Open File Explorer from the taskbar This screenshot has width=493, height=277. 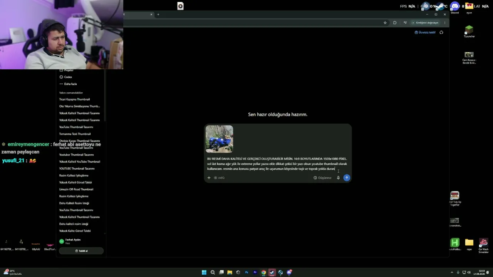(230, 272)
